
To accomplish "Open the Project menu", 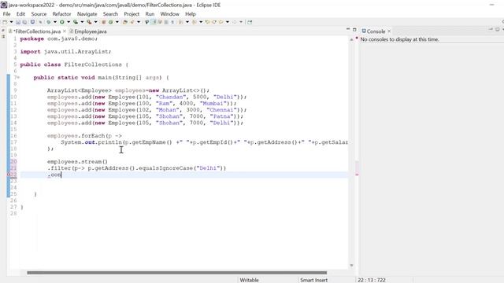I will tap(132, 14).
